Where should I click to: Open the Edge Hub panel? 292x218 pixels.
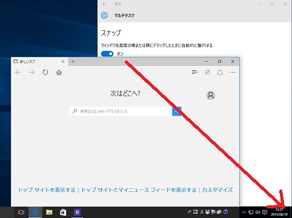click(x=194, y=72)
